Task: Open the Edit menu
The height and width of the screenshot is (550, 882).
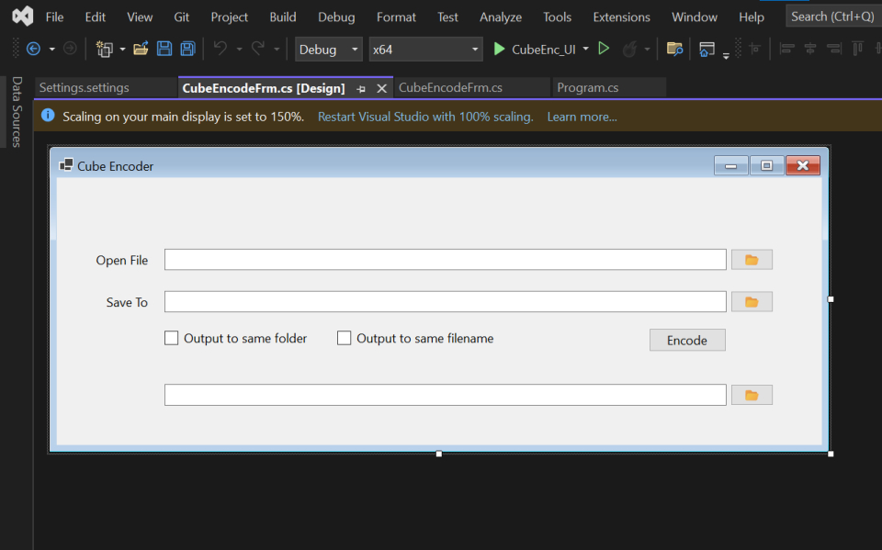Action: coord(95,17)
